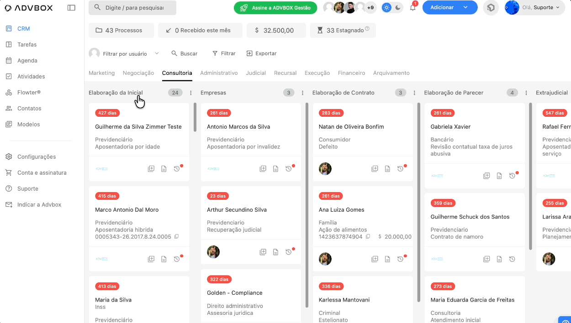Copy process number on Marco Antonio Dal Moro card

point(177,237)
